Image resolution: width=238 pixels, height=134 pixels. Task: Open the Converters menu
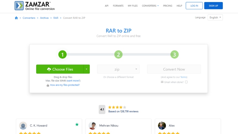(150, 6)
